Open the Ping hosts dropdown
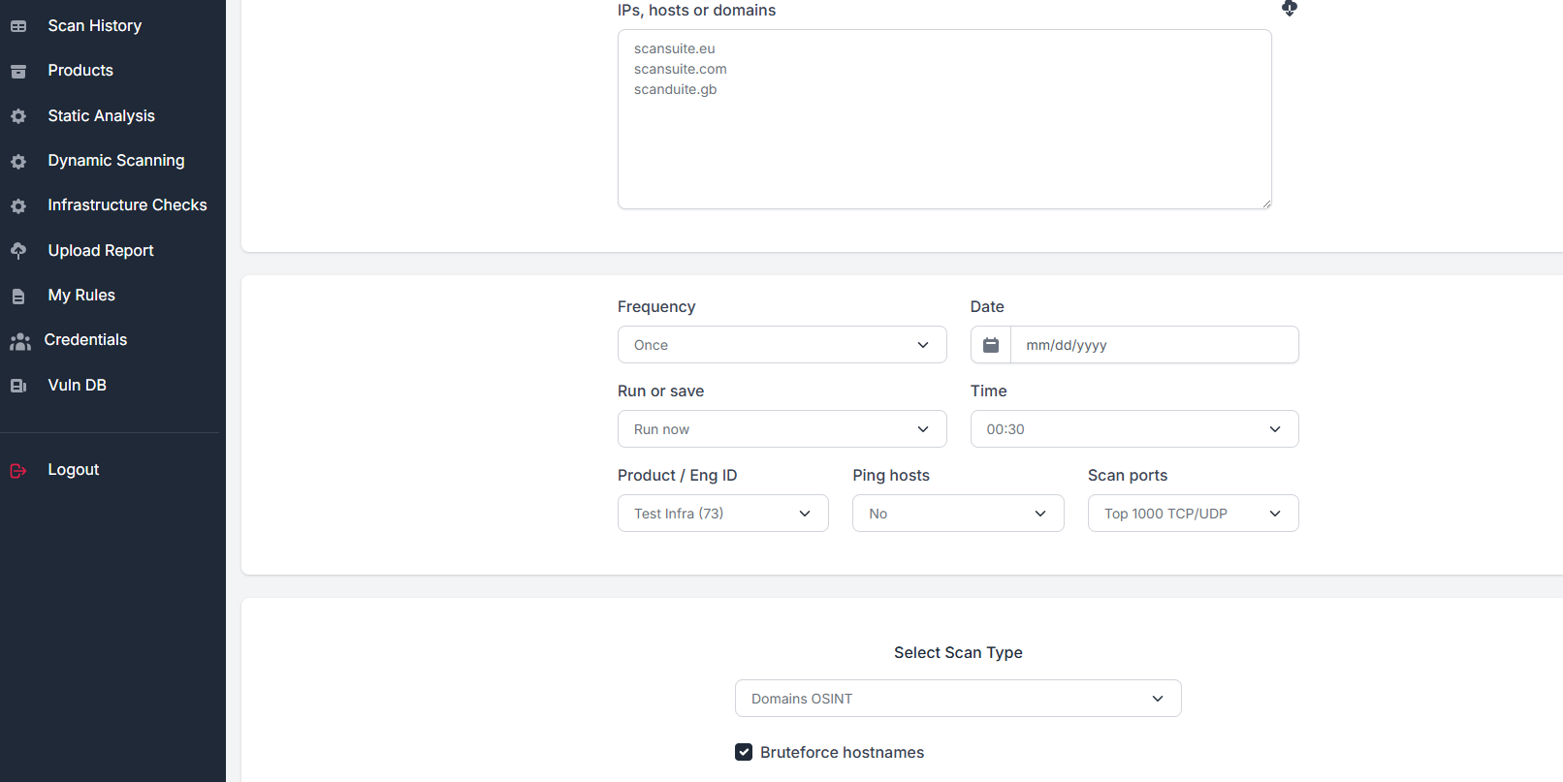The height and width of the screenshot is (782, 1563). [x=958, y=514]
